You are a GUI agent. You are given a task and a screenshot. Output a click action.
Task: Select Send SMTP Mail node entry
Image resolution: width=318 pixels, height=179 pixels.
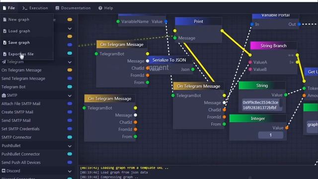point(16,120)
